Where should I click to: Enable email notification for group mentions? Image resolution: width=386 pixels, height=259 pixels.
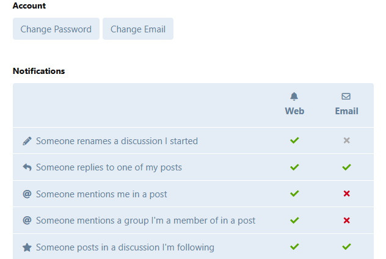[346, 221]
